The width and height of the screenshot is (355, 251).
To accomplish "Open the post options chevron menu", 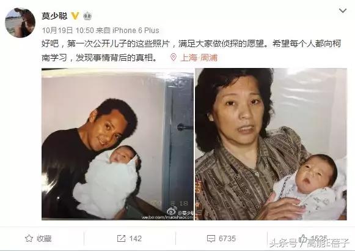I will pos(343,10).
